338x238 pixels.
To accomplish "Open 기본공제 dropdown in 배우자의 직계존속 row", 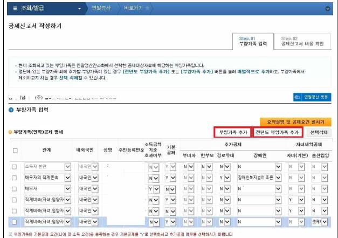I will pyautogui.click(x=170, y=178).
